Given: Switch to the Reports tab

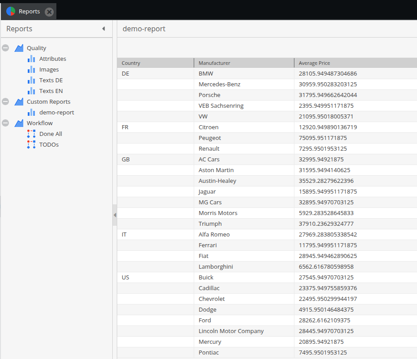Looking at the screenshot, I should (29, 12).
